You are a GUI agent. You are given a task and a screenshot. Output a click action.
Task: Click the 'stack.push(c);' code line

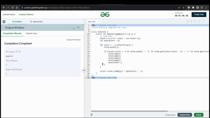111,47
